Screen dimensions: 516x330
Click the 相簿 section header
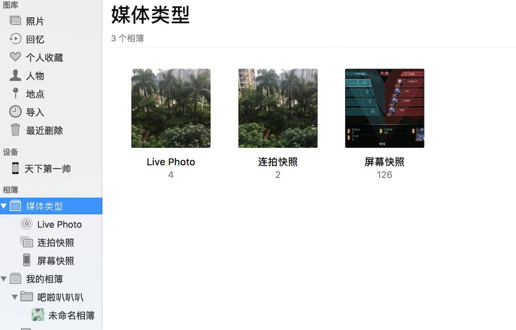(10, 190)
